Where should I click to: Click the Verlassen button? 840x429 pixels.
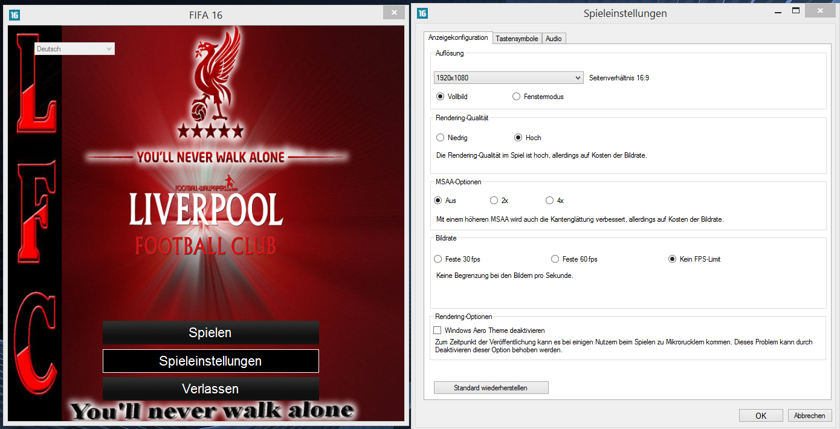click(210, 389)
